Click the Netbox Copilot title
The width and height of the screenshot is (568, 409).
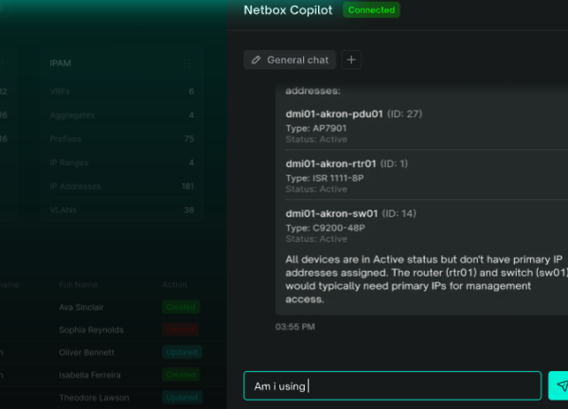[288, 10]
